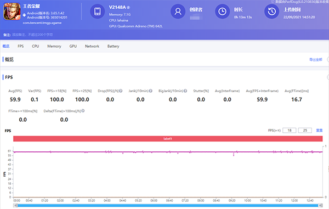Switch to the FPS tab
Viewport: 329px width, 209px height.
[x=21, y=46]
